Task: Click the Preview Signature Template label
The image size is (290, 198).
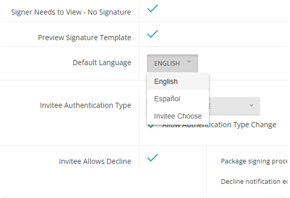Action: (84, 37)
